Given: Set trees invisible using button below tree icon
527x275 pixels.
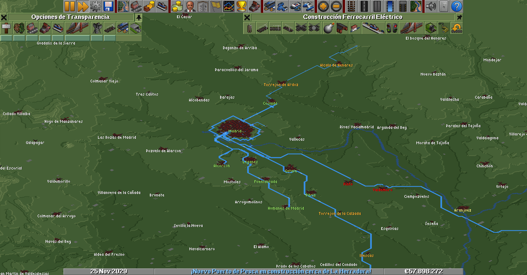Looking at the screenshot, I should (19, 38).
